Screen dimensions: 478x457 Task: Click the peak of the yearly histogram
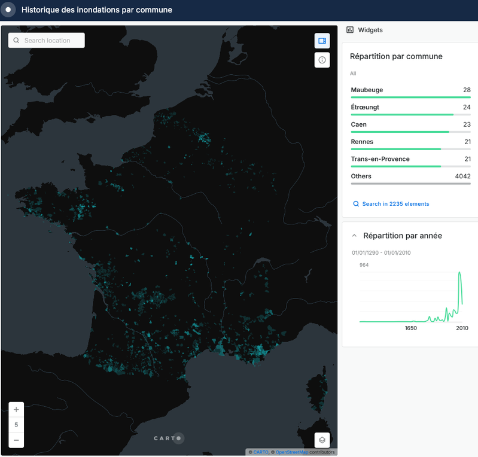click(459, 273)
